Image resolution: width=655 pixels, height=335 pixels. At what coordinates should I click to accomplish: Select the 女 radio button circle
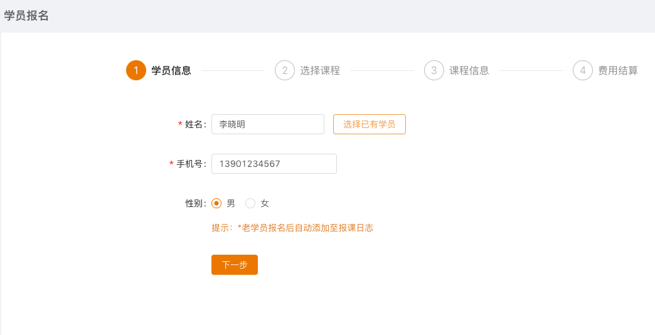pyautogui.click(x=250, y=203)
